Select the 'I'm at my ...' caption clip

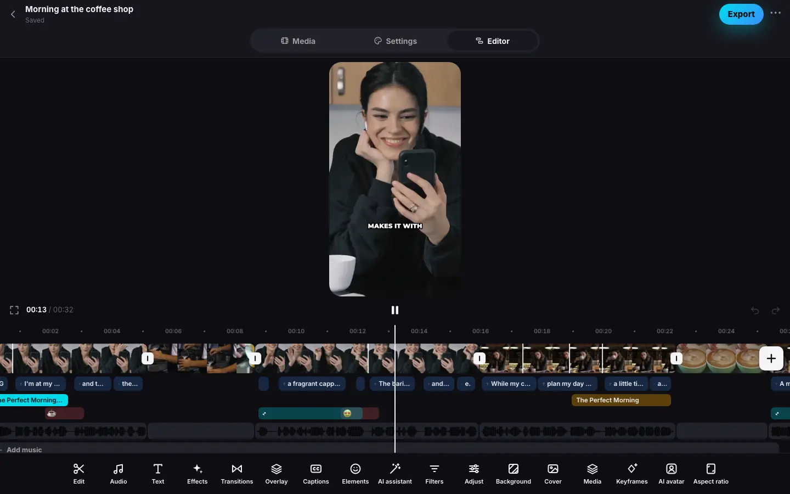coord(41,384)
